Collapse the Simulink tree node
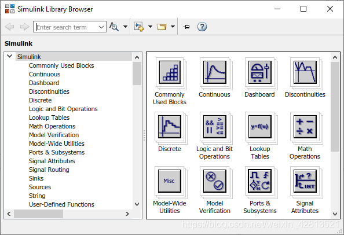 coord(9,56)
